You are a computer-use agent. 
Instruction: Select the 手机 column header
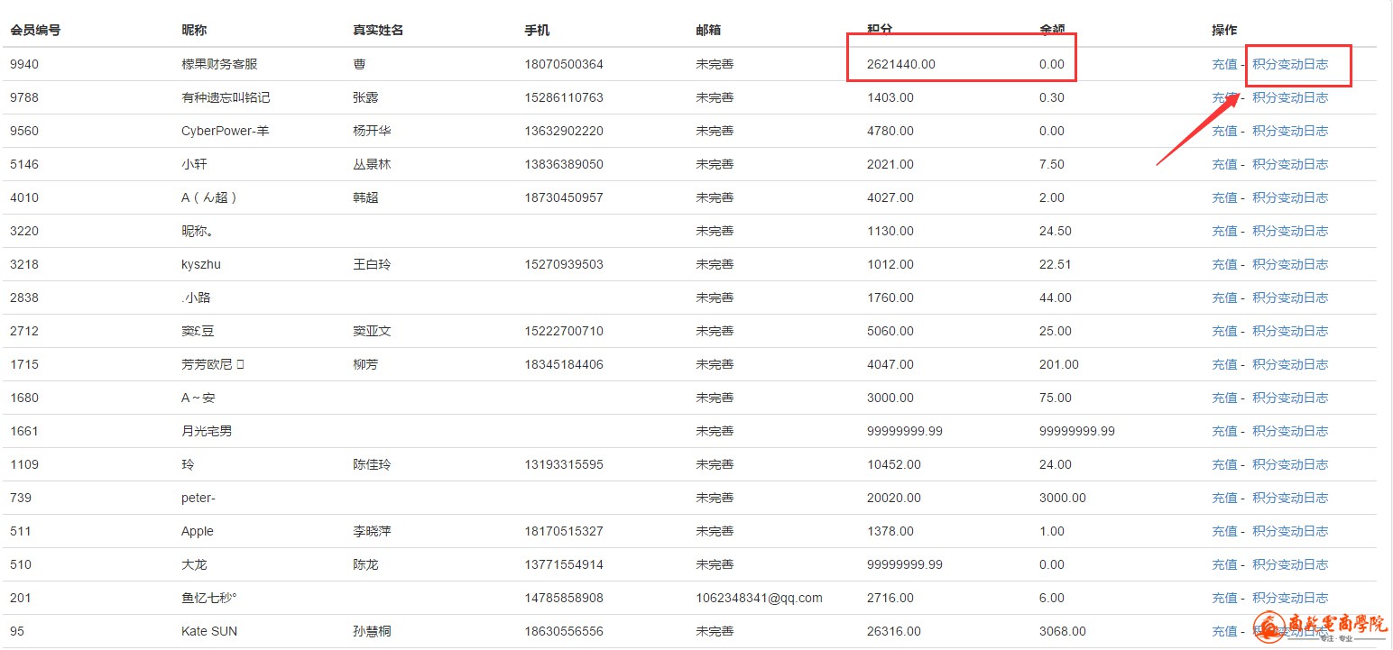537,30
